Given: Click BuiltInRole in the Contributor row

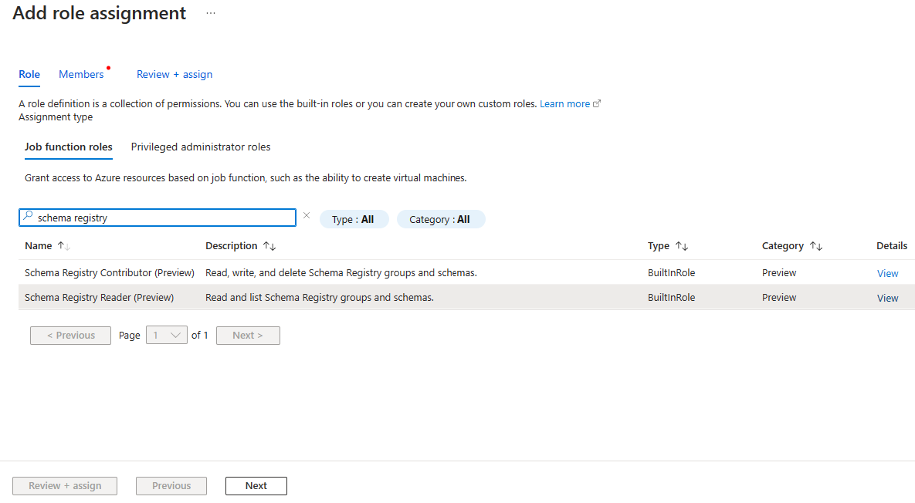Looking at the screenshot, I should (x=671, y=273).
